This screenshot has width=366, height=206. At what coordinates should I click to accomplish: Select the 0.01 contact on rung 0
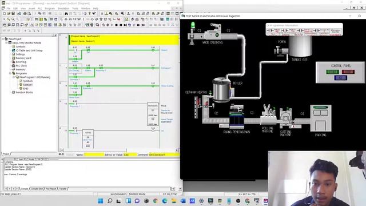(75, 50)
